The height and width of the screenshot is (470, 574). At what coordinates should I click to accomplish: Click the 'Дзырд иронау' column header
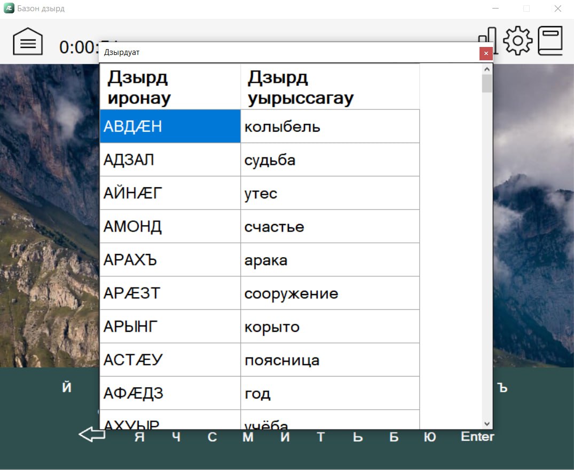pyautogui.click(x=170, y=87)
